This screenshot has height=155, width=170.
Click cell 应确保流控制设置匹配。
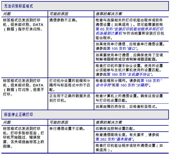point(131,129)
